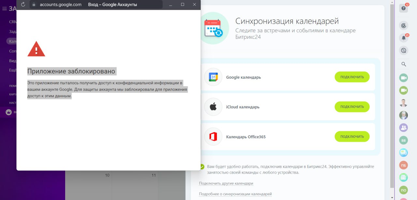Screen dimensions: 417x200
Task: Open the Bitrix24 sync icon in right bar
Action: point(404,25)
